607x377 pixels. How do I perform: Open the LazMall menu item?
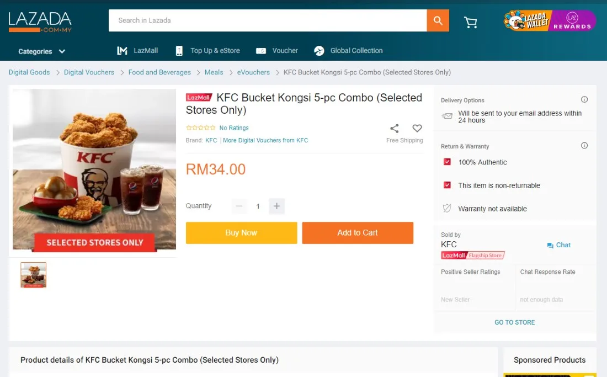(x=137, y=51)
